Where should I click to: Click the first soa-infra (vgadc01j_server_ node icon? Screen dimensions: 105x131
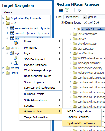coord(12,33)
